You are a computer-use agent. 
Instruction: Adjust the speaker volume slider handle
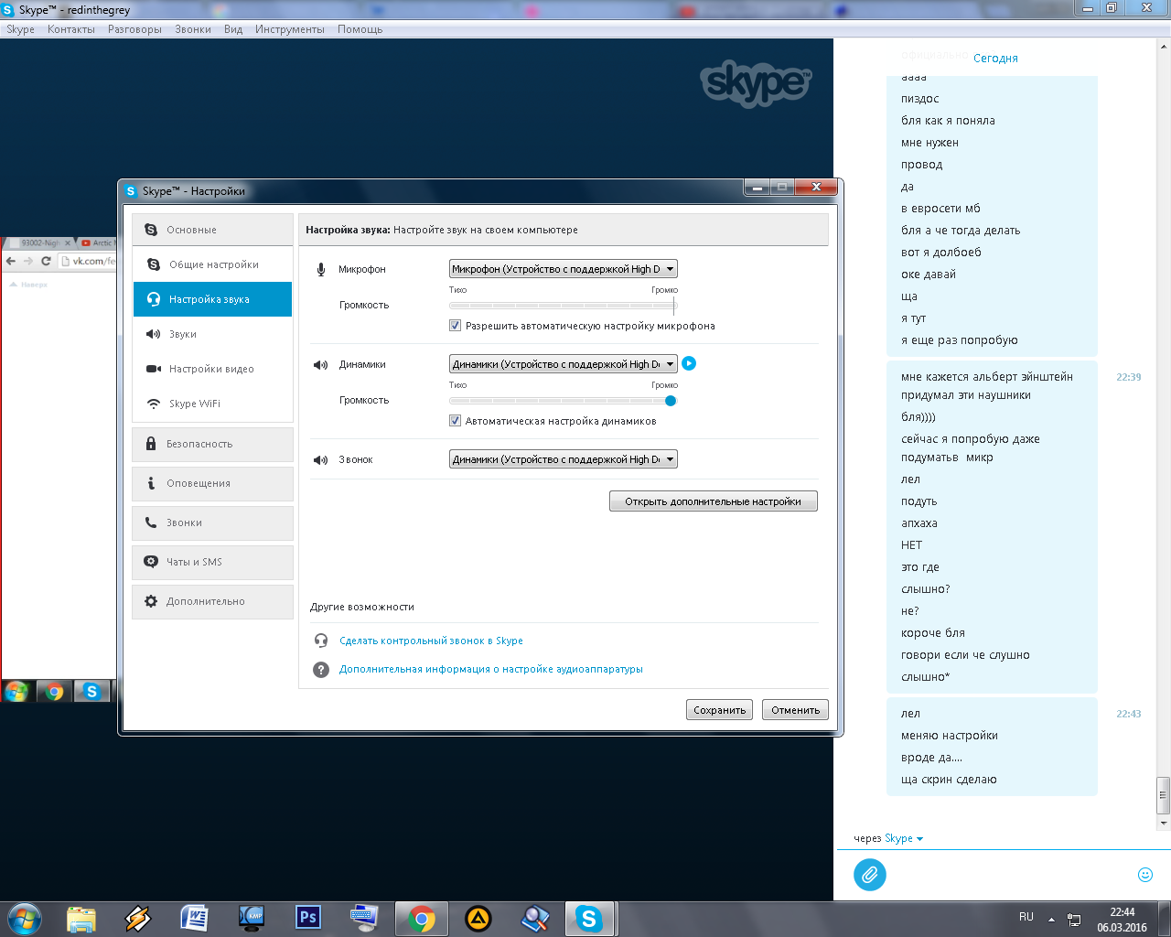click(x=671, y=401)
